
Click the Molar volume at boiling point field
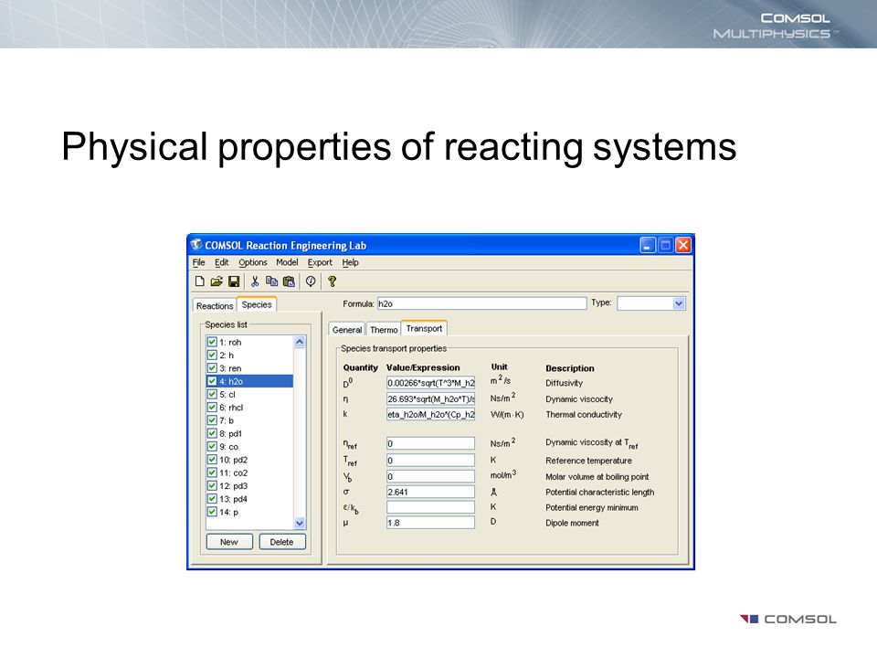coord(430,476)
